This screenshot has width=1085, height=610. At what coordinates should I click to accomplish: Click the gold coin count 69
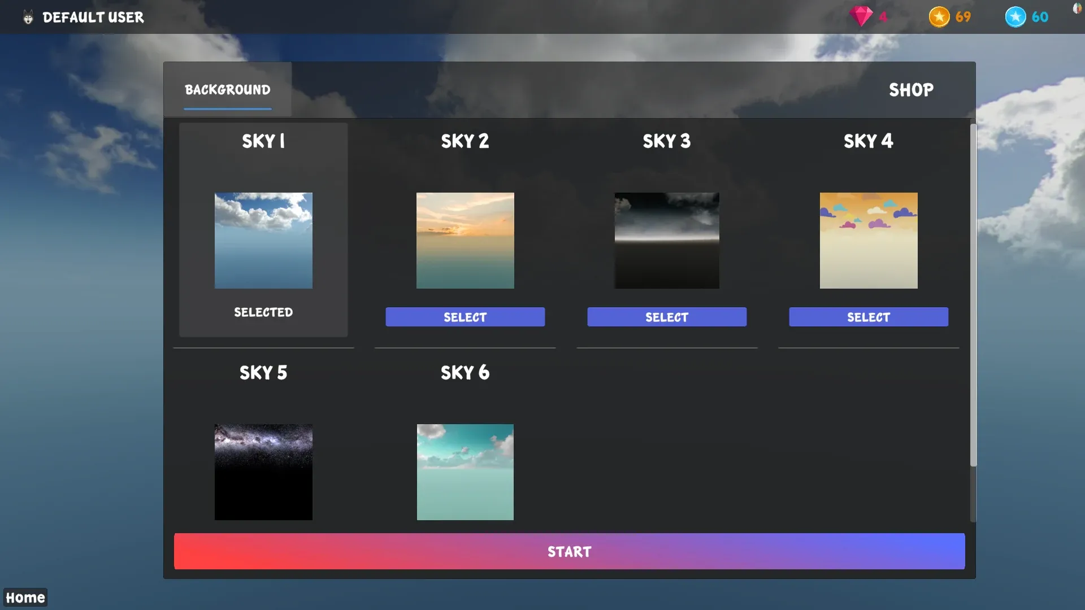[x=963, y=17]
